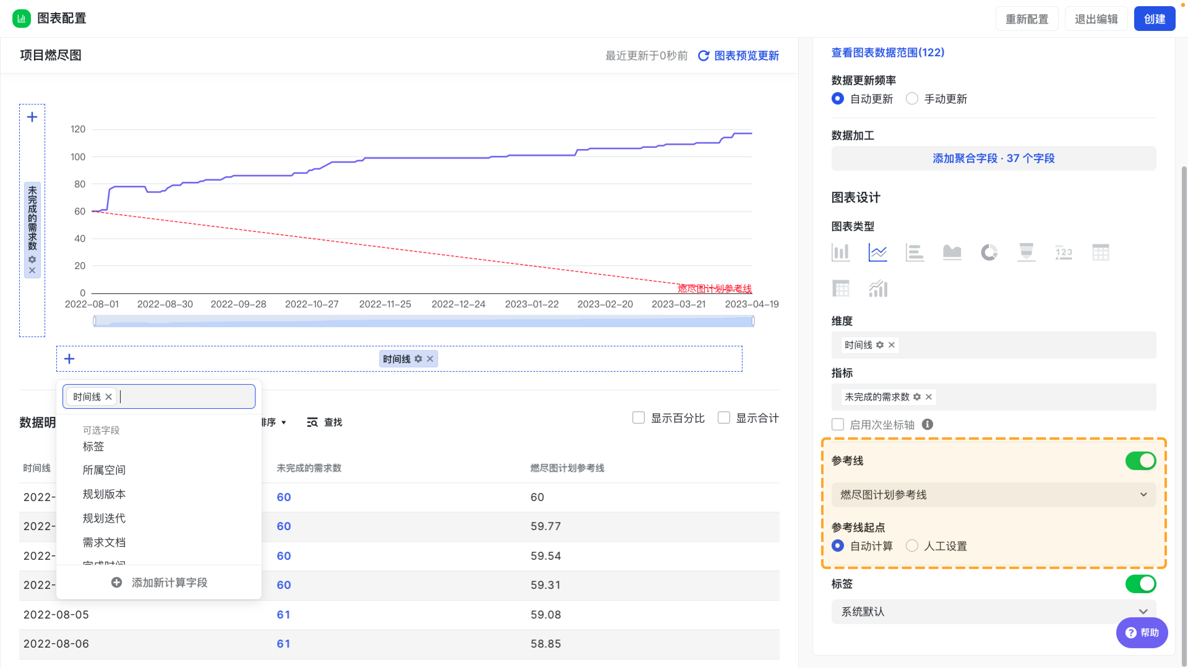Open gear settings on X-axis 时间线 chip

(x=418, y=359)
